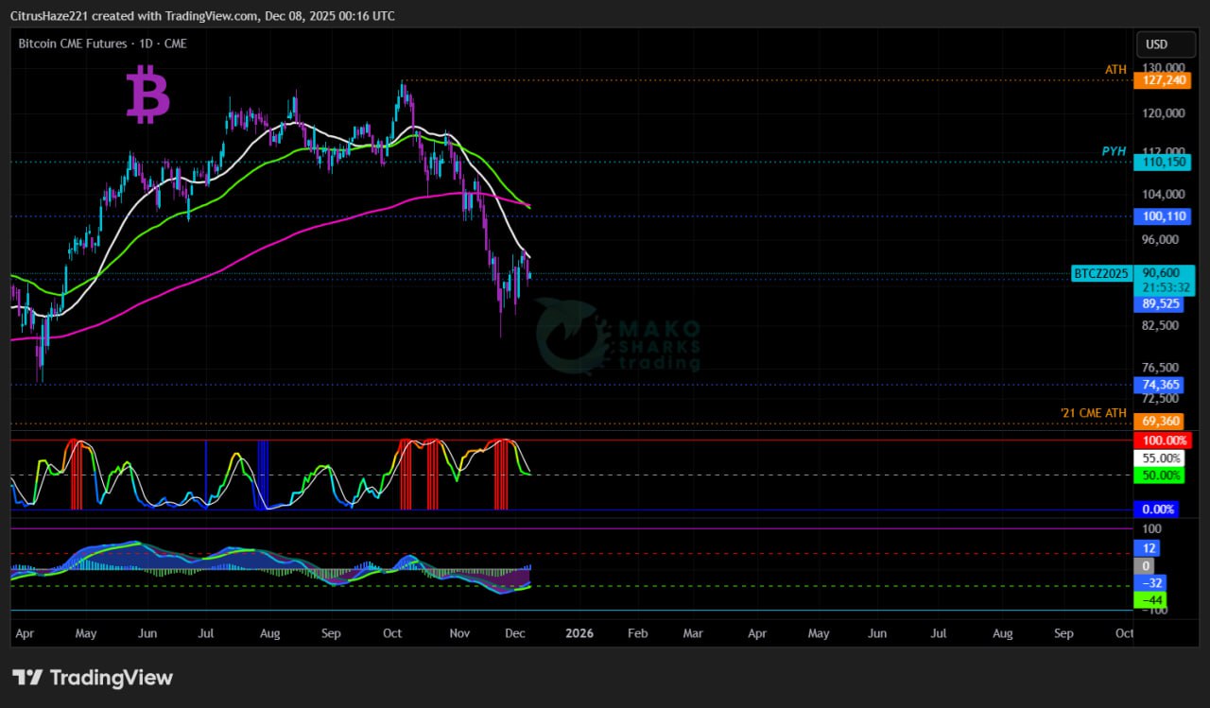
Task: Click the blue 100,110 price level label
Action: [x=1162, y=216]
